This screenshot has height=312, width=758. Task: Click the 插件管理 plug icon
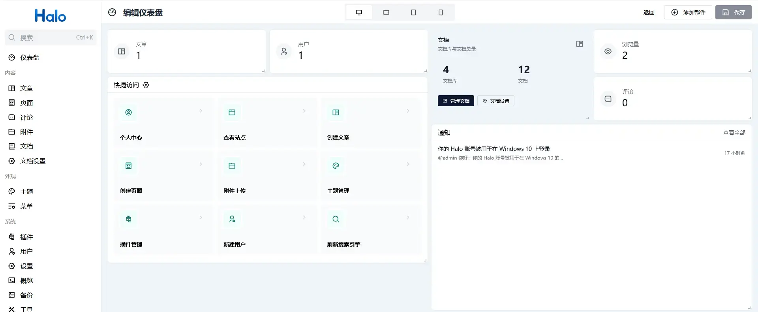(128, 219)
